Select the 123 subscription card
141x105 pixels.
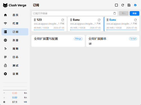[x=49, y=24]
